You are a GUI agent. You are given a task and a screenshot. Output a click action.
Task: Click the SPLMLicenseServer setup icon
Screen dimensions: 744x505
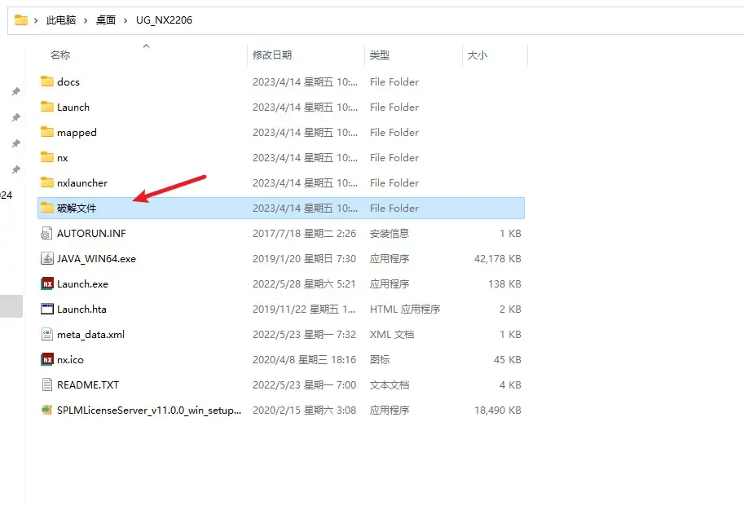tap(46, 410)
